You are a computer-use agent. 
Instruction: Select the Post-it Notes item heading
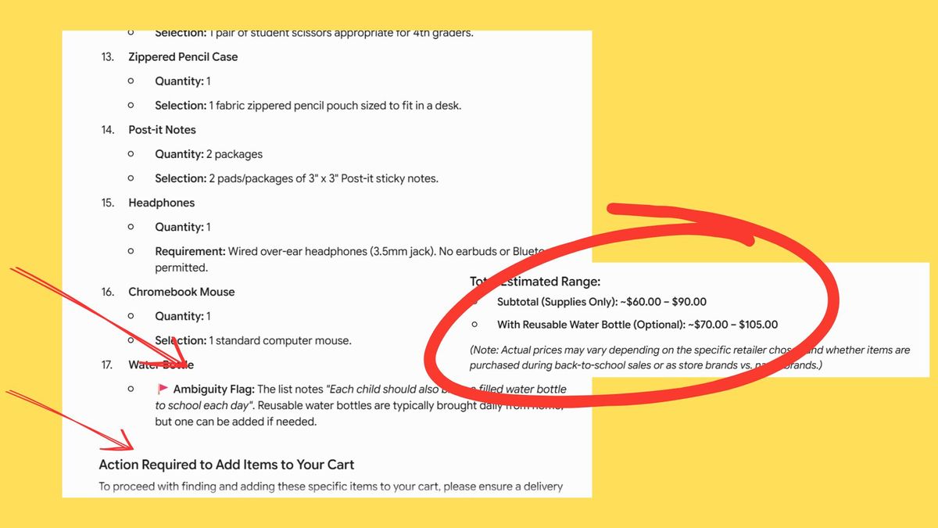[x=162, y=130]
